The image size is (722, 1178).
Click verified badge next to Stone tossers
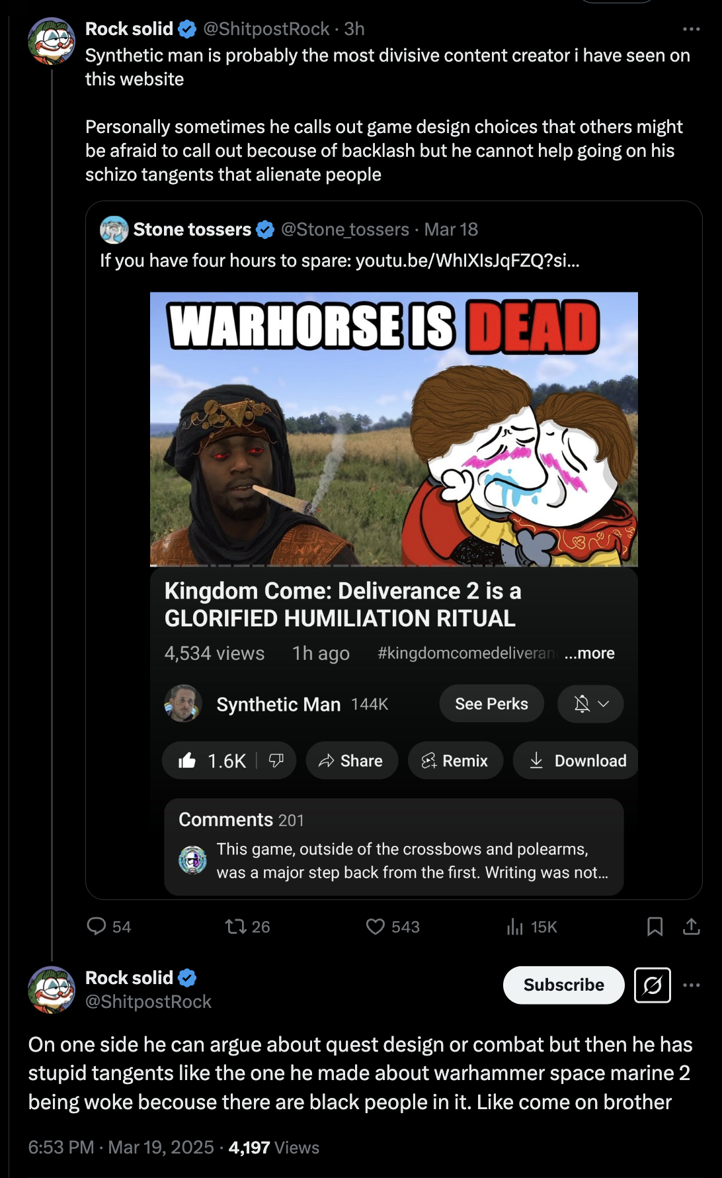pos(265,230)
